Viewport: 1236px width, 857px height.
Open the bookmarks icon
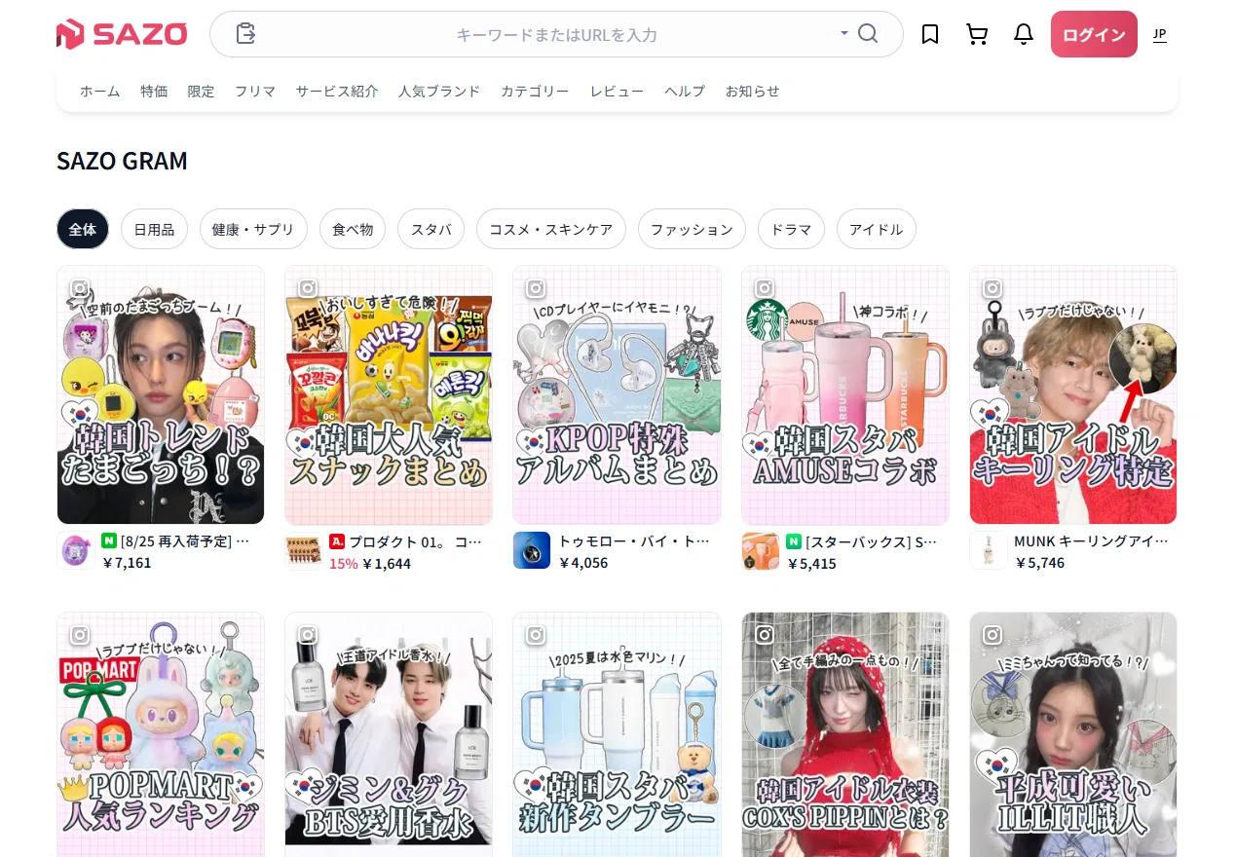(930, 34)
